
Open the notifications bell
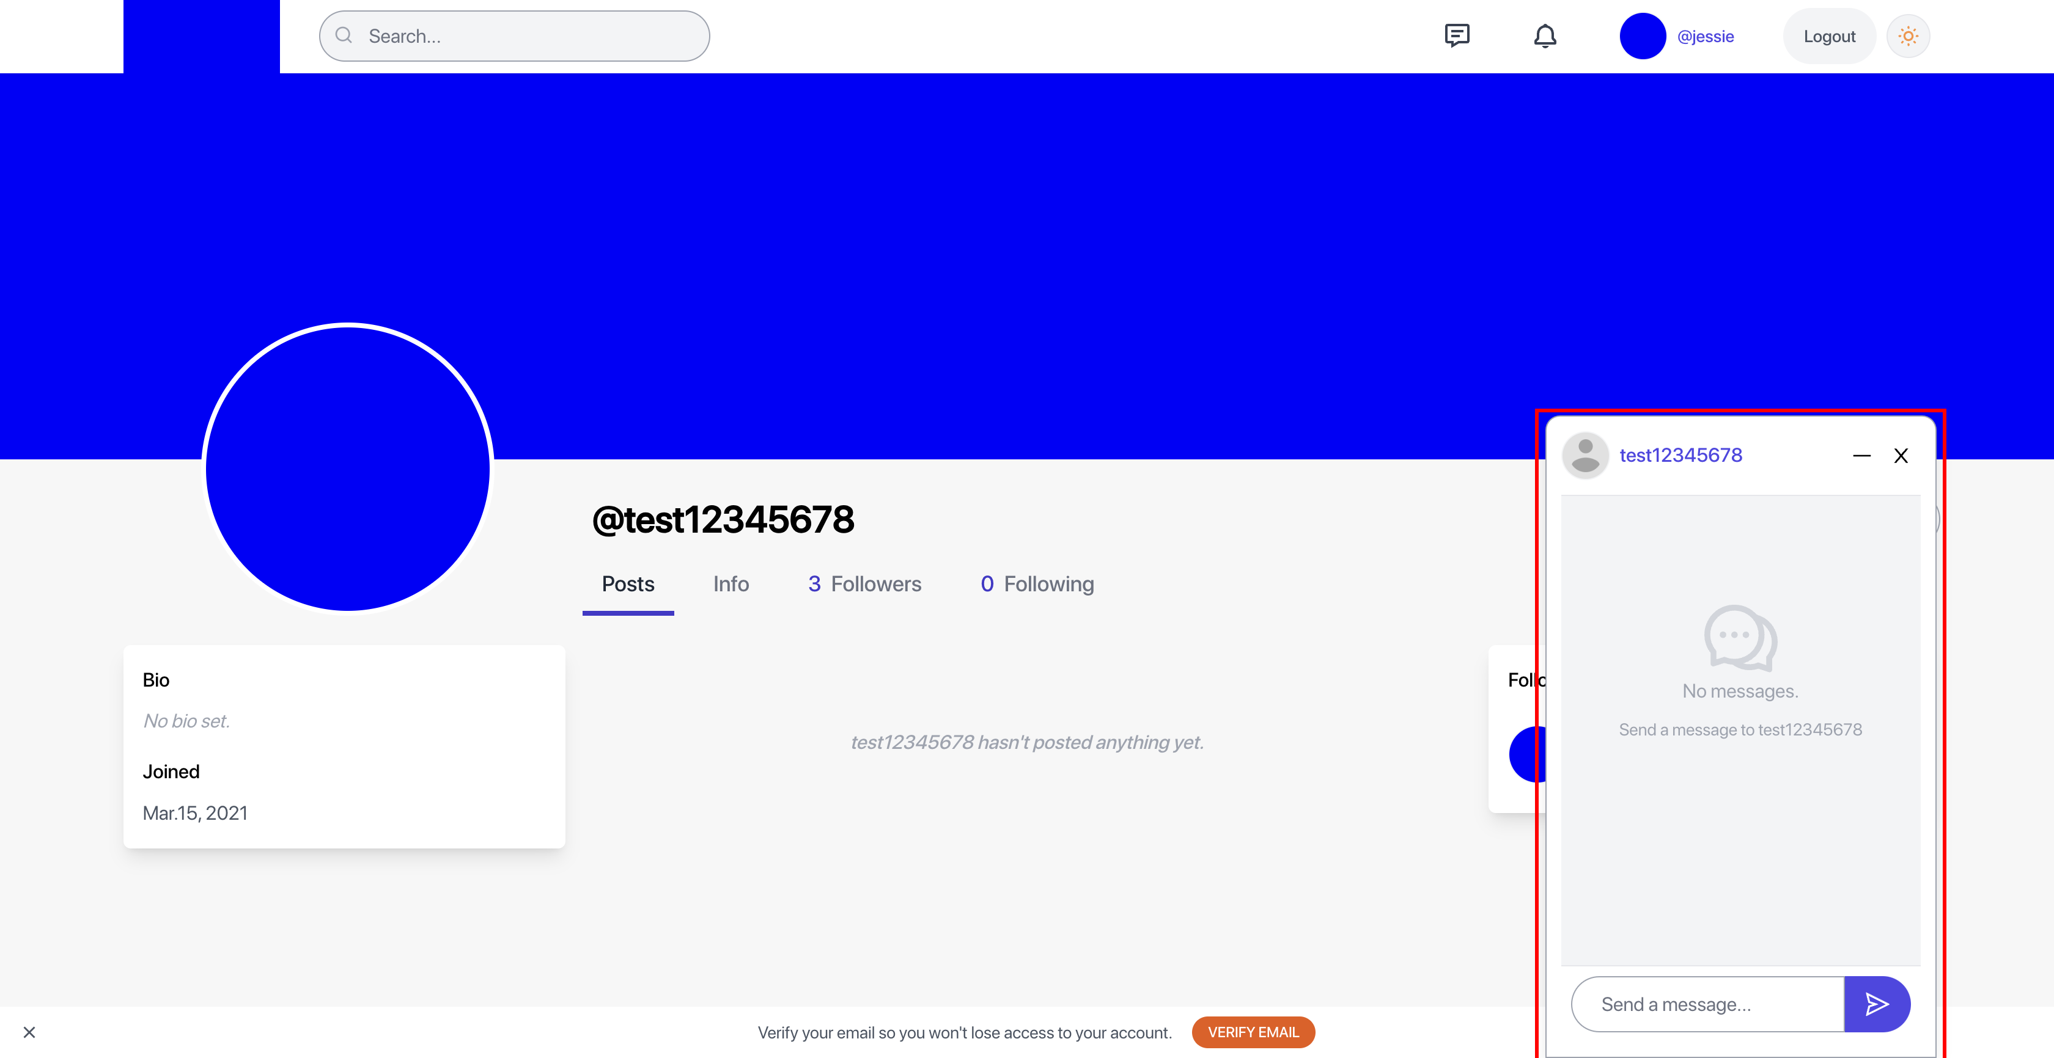[1545, 36]
